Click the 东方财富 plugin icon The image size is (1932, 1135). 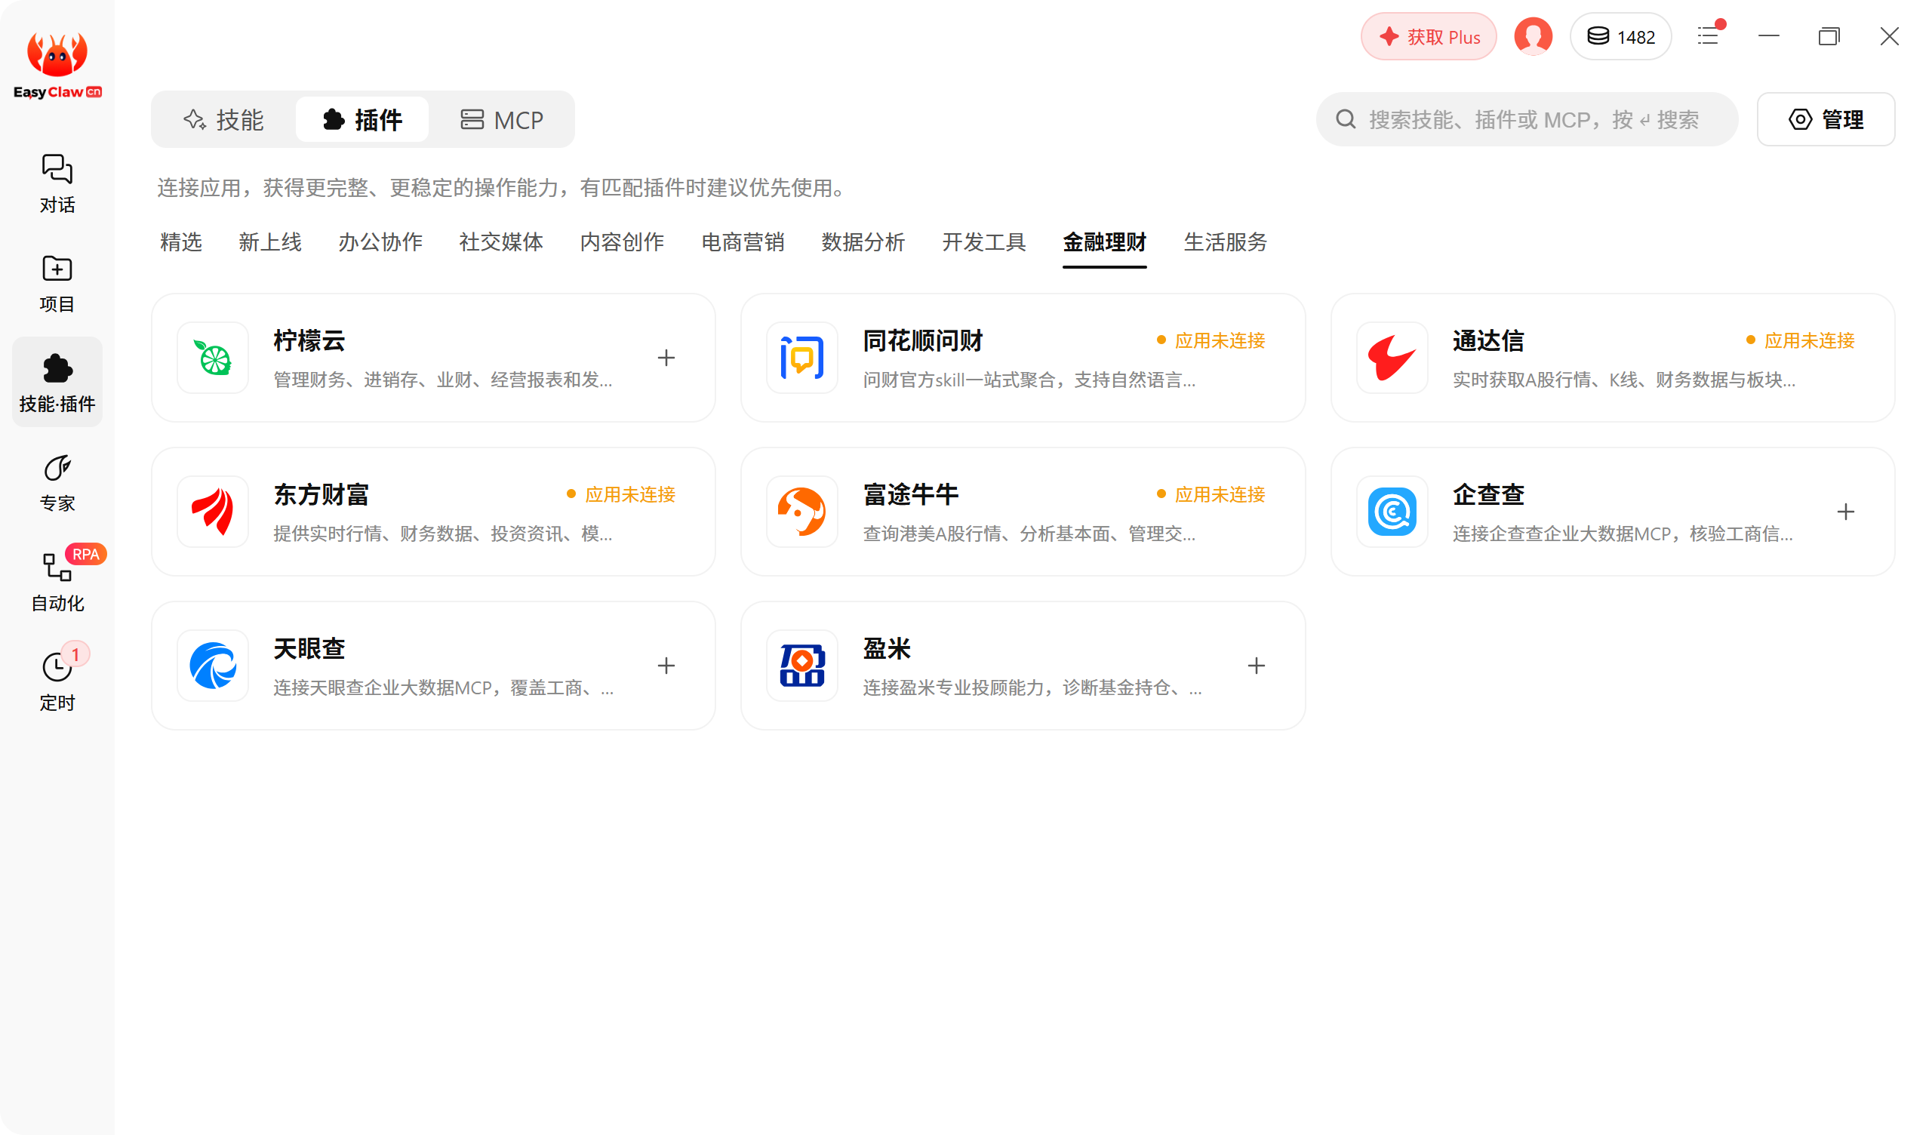213,512
